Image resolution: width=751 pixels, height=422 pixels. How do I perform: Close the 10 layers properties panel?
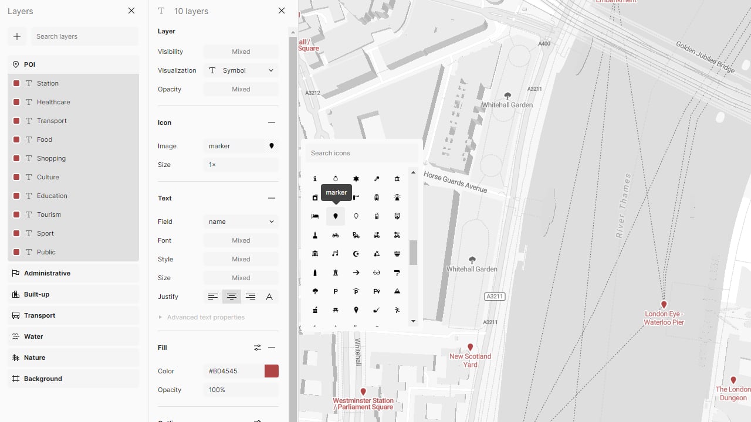pyautogui.click(x=282, y=11)
